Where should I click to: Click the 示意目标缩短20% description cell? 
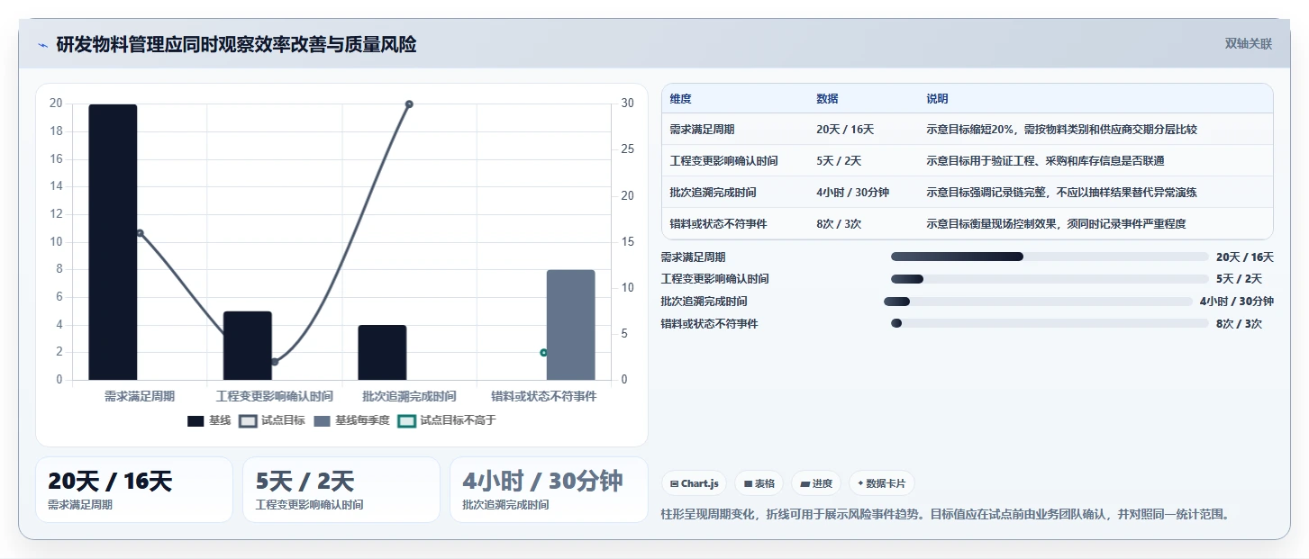(x=1062, y=130)
